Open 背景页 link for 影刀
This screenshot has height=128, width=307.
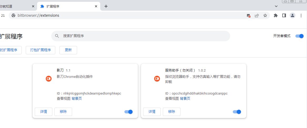point(77,98)
